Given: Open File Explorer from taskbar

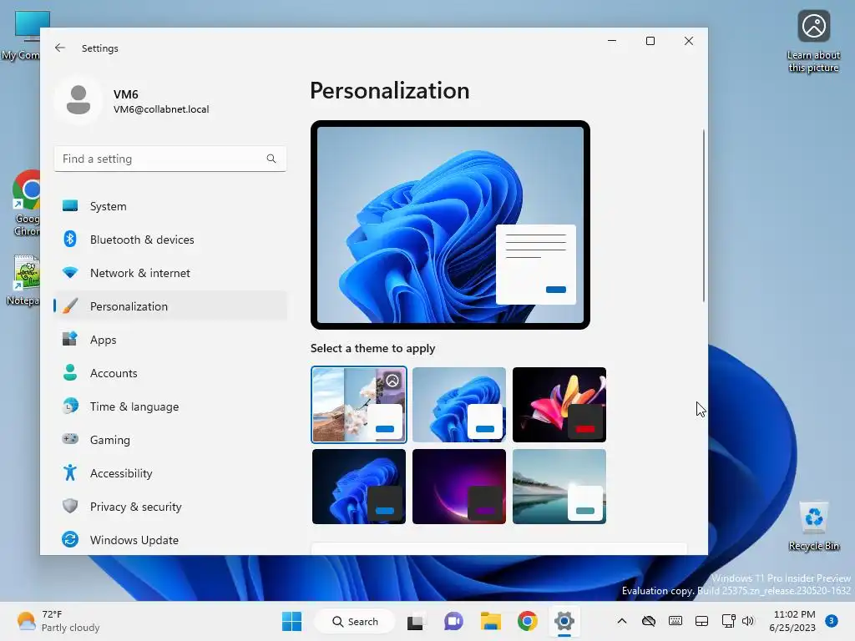Looking at the screenshot, I should click(x=490, y=621).
